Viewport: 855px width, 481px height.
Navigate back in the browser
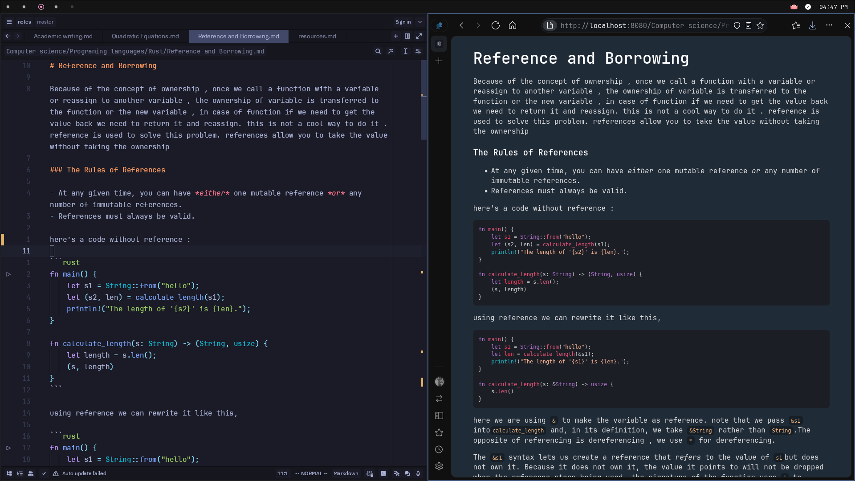pos(462,25)
